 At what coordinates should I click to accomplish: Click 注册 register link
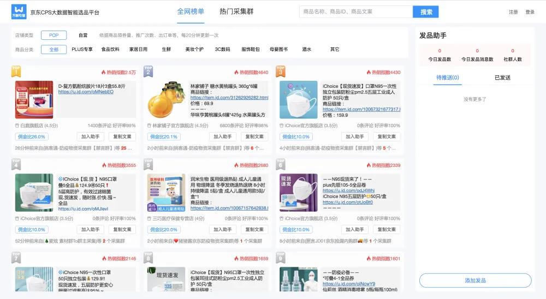513,12
